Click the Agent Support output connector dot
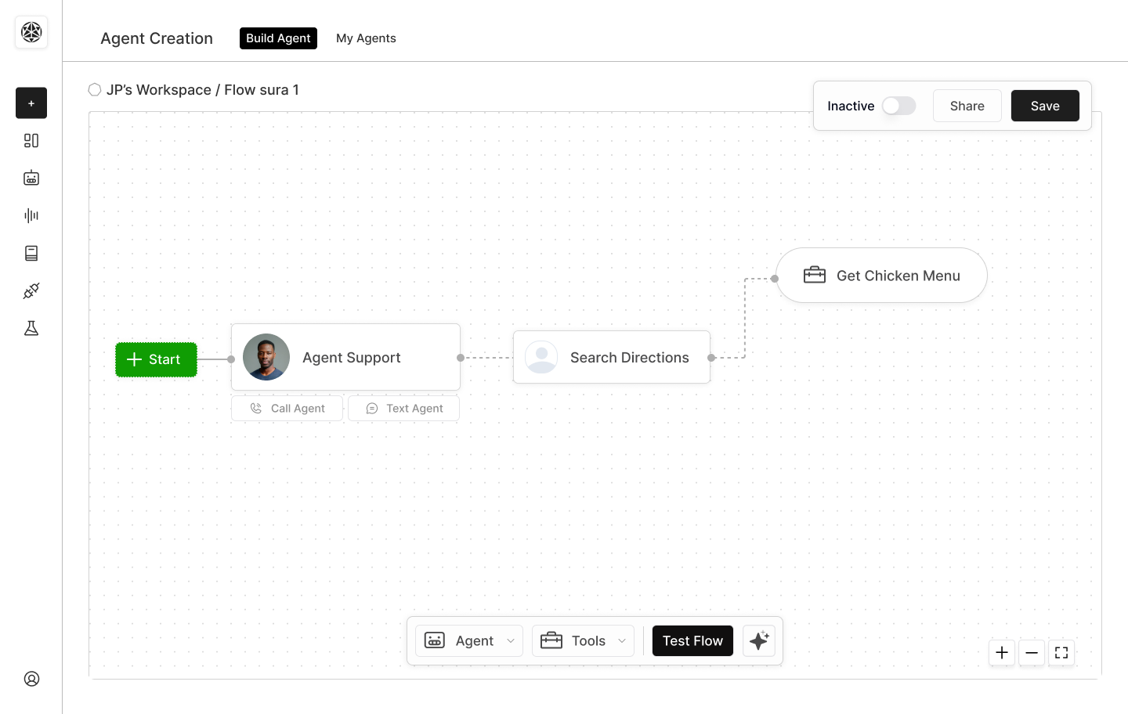The height and width of the screenshot is (714, 1128). (x=461, y=358)
